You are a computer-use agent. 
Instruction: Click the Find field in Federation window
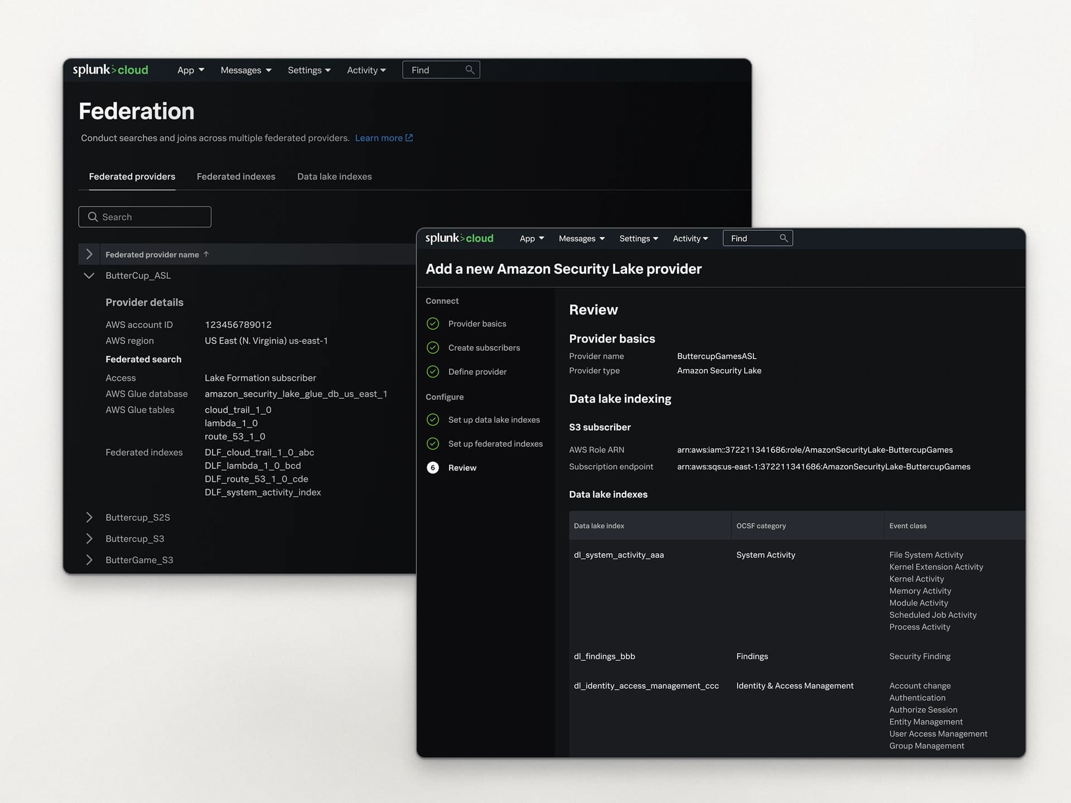pos(441,70)
